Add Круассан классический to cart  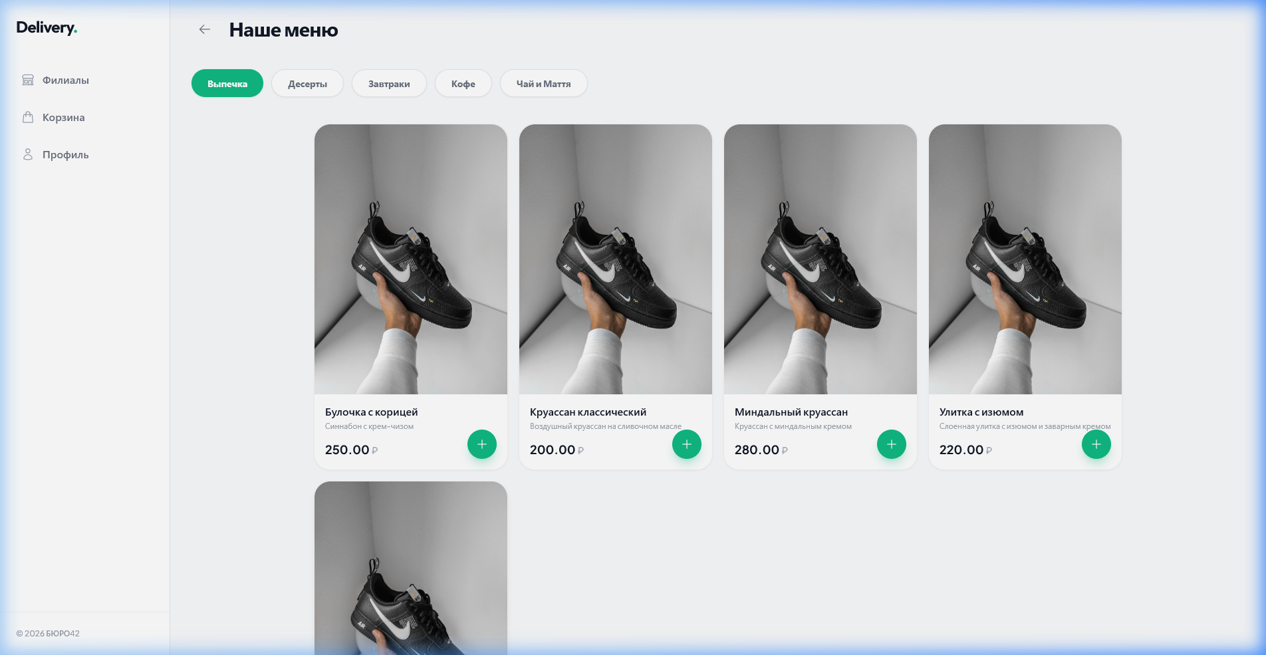(687, 444)
